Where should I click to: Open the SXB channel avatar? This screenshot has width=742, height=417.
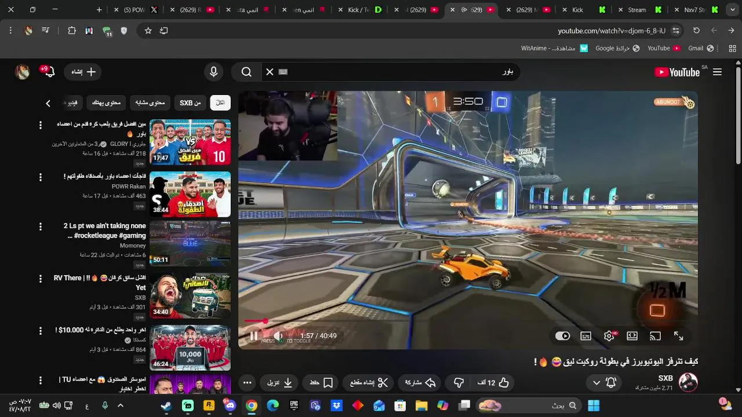(688, 382)
